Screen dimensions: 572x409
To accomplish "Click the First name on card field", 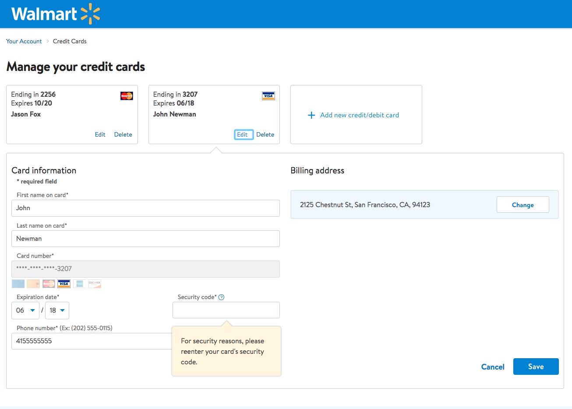I will (x=145, y=208).
